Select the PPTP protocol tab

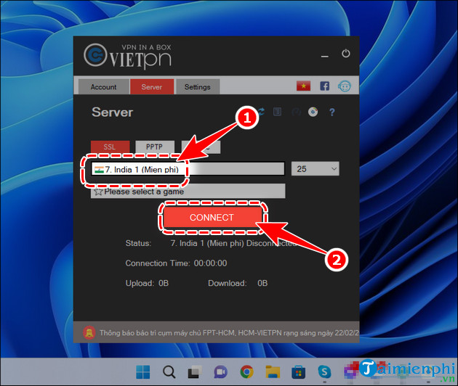pyautogui.click(x=155, y=147)
